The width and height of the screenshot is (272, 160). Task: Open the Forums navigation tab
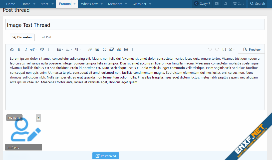[x=65, y=4]
